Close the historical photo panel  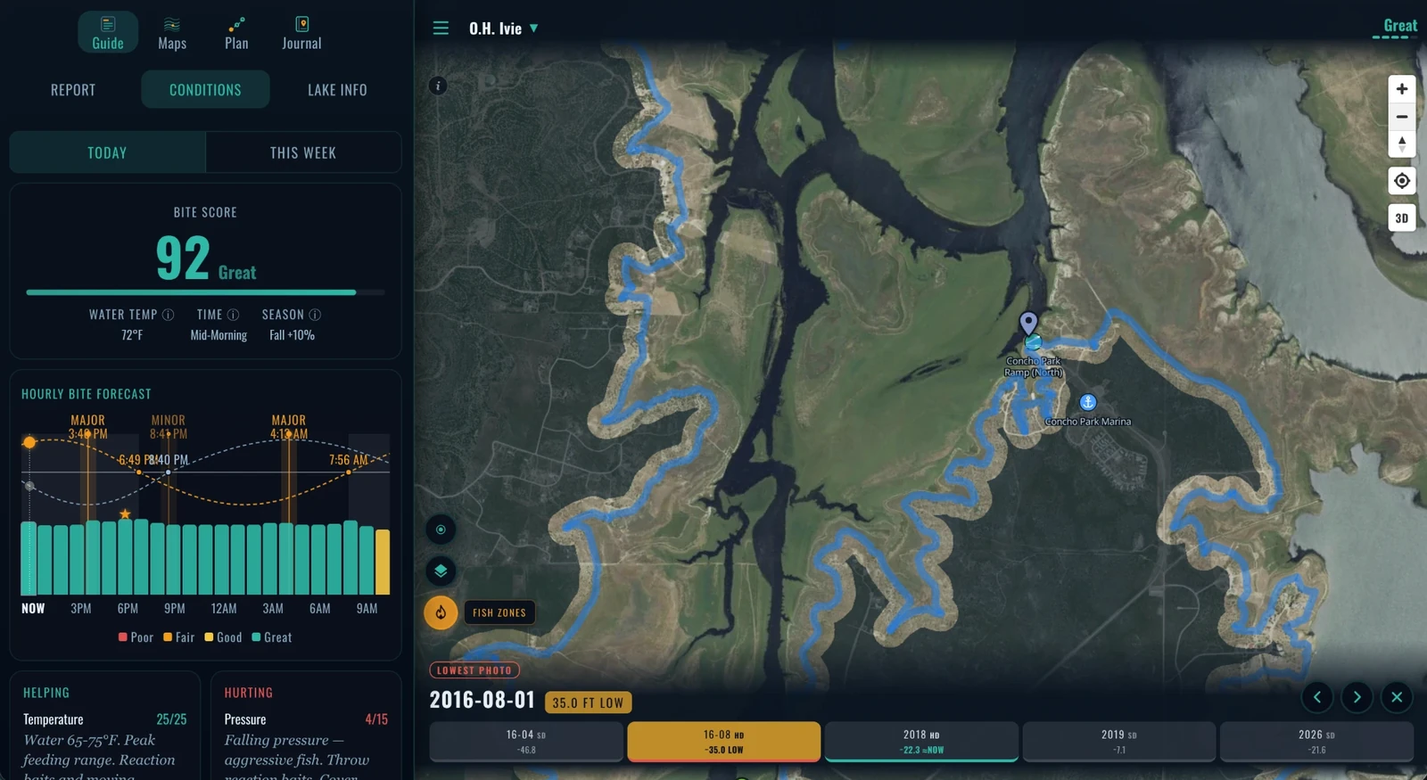point(1398,697)
